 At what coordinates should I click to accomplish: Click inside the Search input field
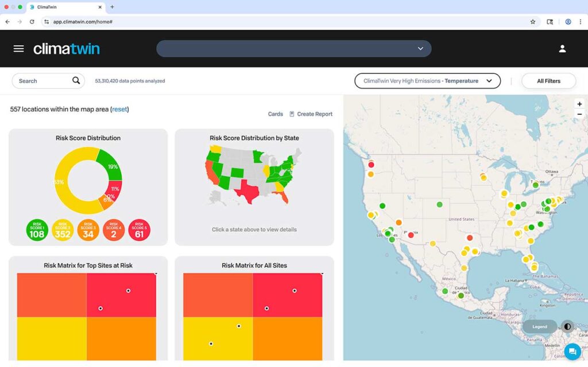(x=40, y=80)
